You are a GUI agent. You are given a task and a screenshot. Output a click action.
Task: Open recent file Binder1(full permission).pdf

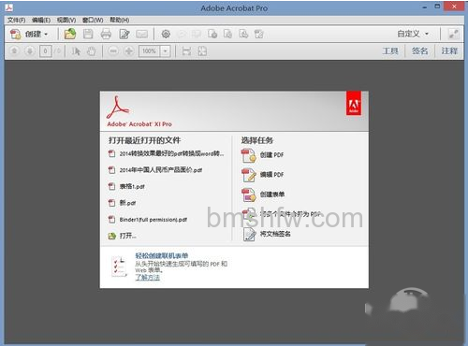coord(154,220)
